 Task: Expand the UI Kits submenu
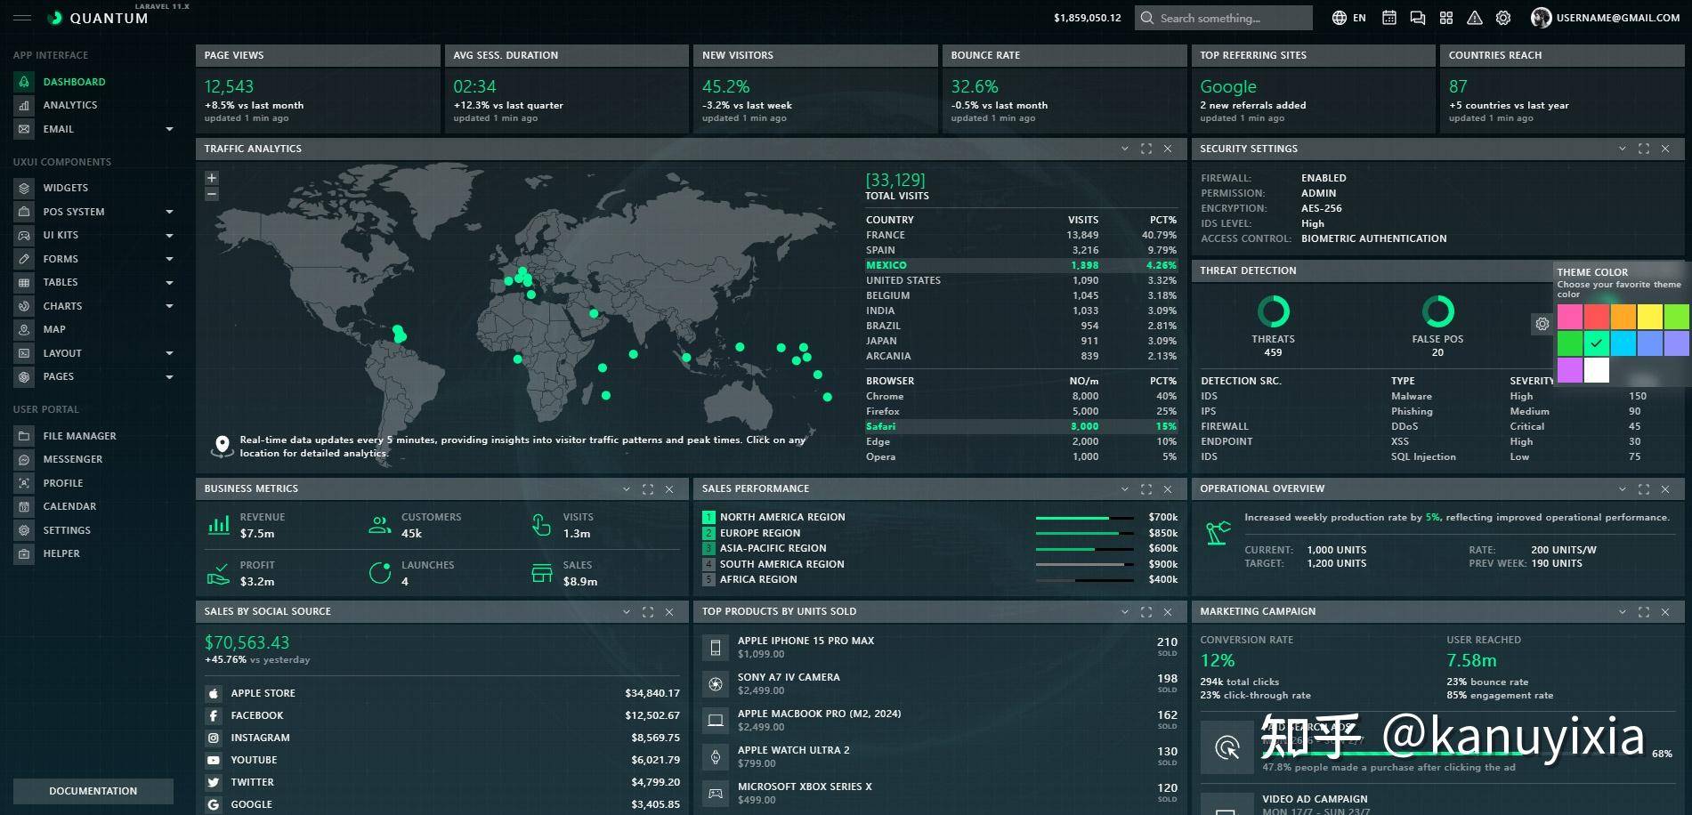coord(169,236)
